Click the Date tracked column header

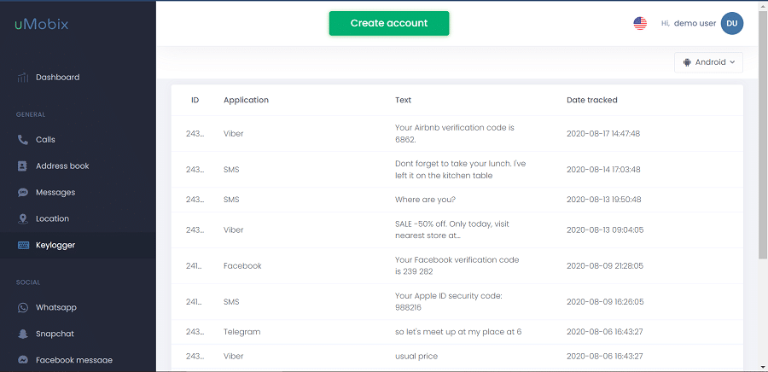pos(591,100)
